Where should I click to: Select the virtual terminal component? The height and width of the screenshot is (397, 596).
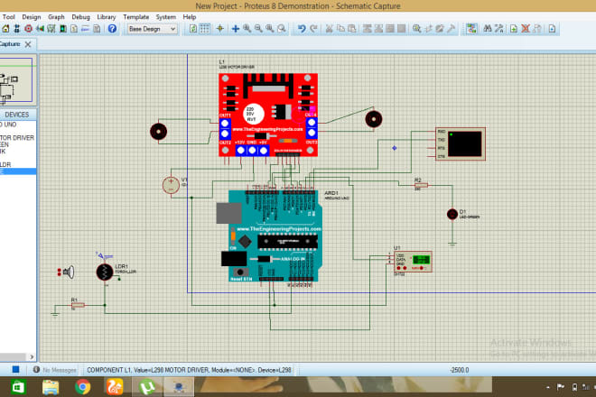[x=461, y=144]
